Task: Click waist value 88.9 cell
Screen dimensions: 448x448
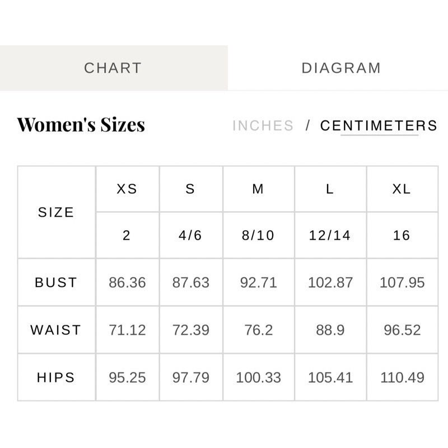Action: [330, 330]
